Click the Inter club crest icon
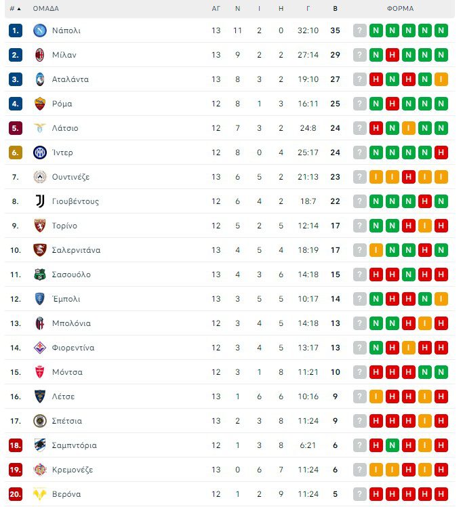The image size is (463, 507). [39, 153]
